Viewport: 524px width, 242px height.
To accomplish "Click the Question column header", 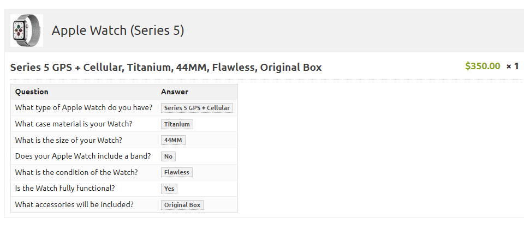I will 32,92.
